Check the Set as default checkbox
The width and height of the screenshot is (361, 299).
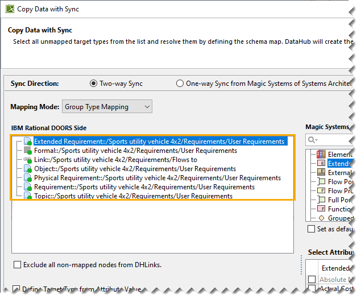(312, 229)
